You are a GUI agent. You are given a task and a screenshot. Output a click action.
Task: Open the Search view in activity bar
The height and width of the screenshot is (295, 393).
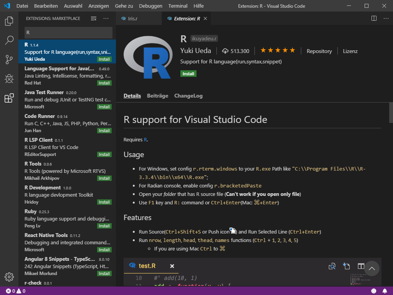point(9,40)
